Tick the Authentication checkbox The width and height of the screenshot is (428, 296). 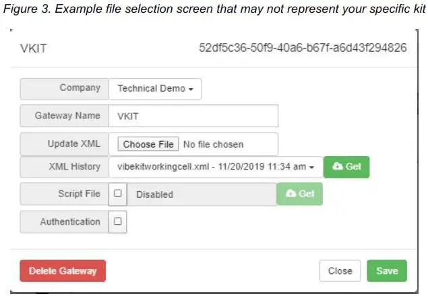(x=117, y=221)
